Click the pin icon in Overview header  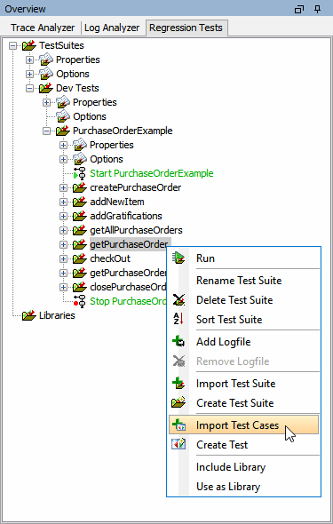318,9
